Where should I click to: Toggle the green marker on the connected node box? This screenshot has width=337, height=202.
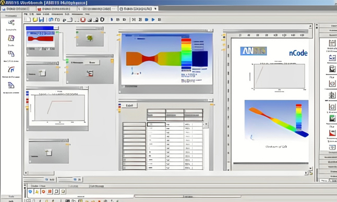(67, 60)
